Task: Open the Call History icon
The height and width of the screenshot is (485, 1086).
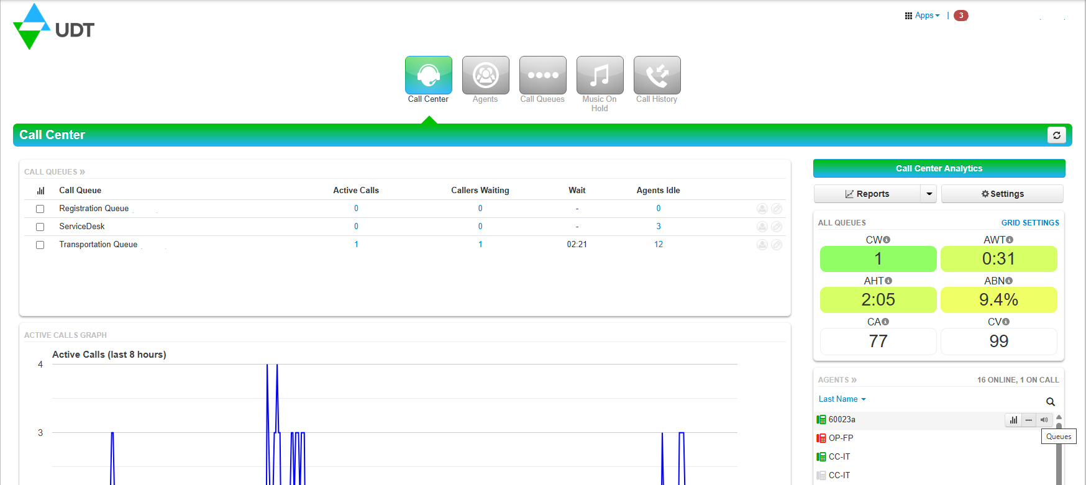Action: tap(657, 75)
